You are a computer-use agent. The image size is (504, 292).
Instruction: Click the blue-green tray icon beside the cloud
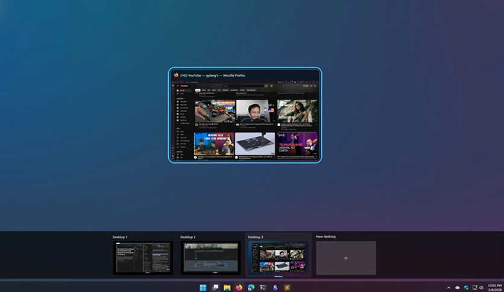pos(466,288)
